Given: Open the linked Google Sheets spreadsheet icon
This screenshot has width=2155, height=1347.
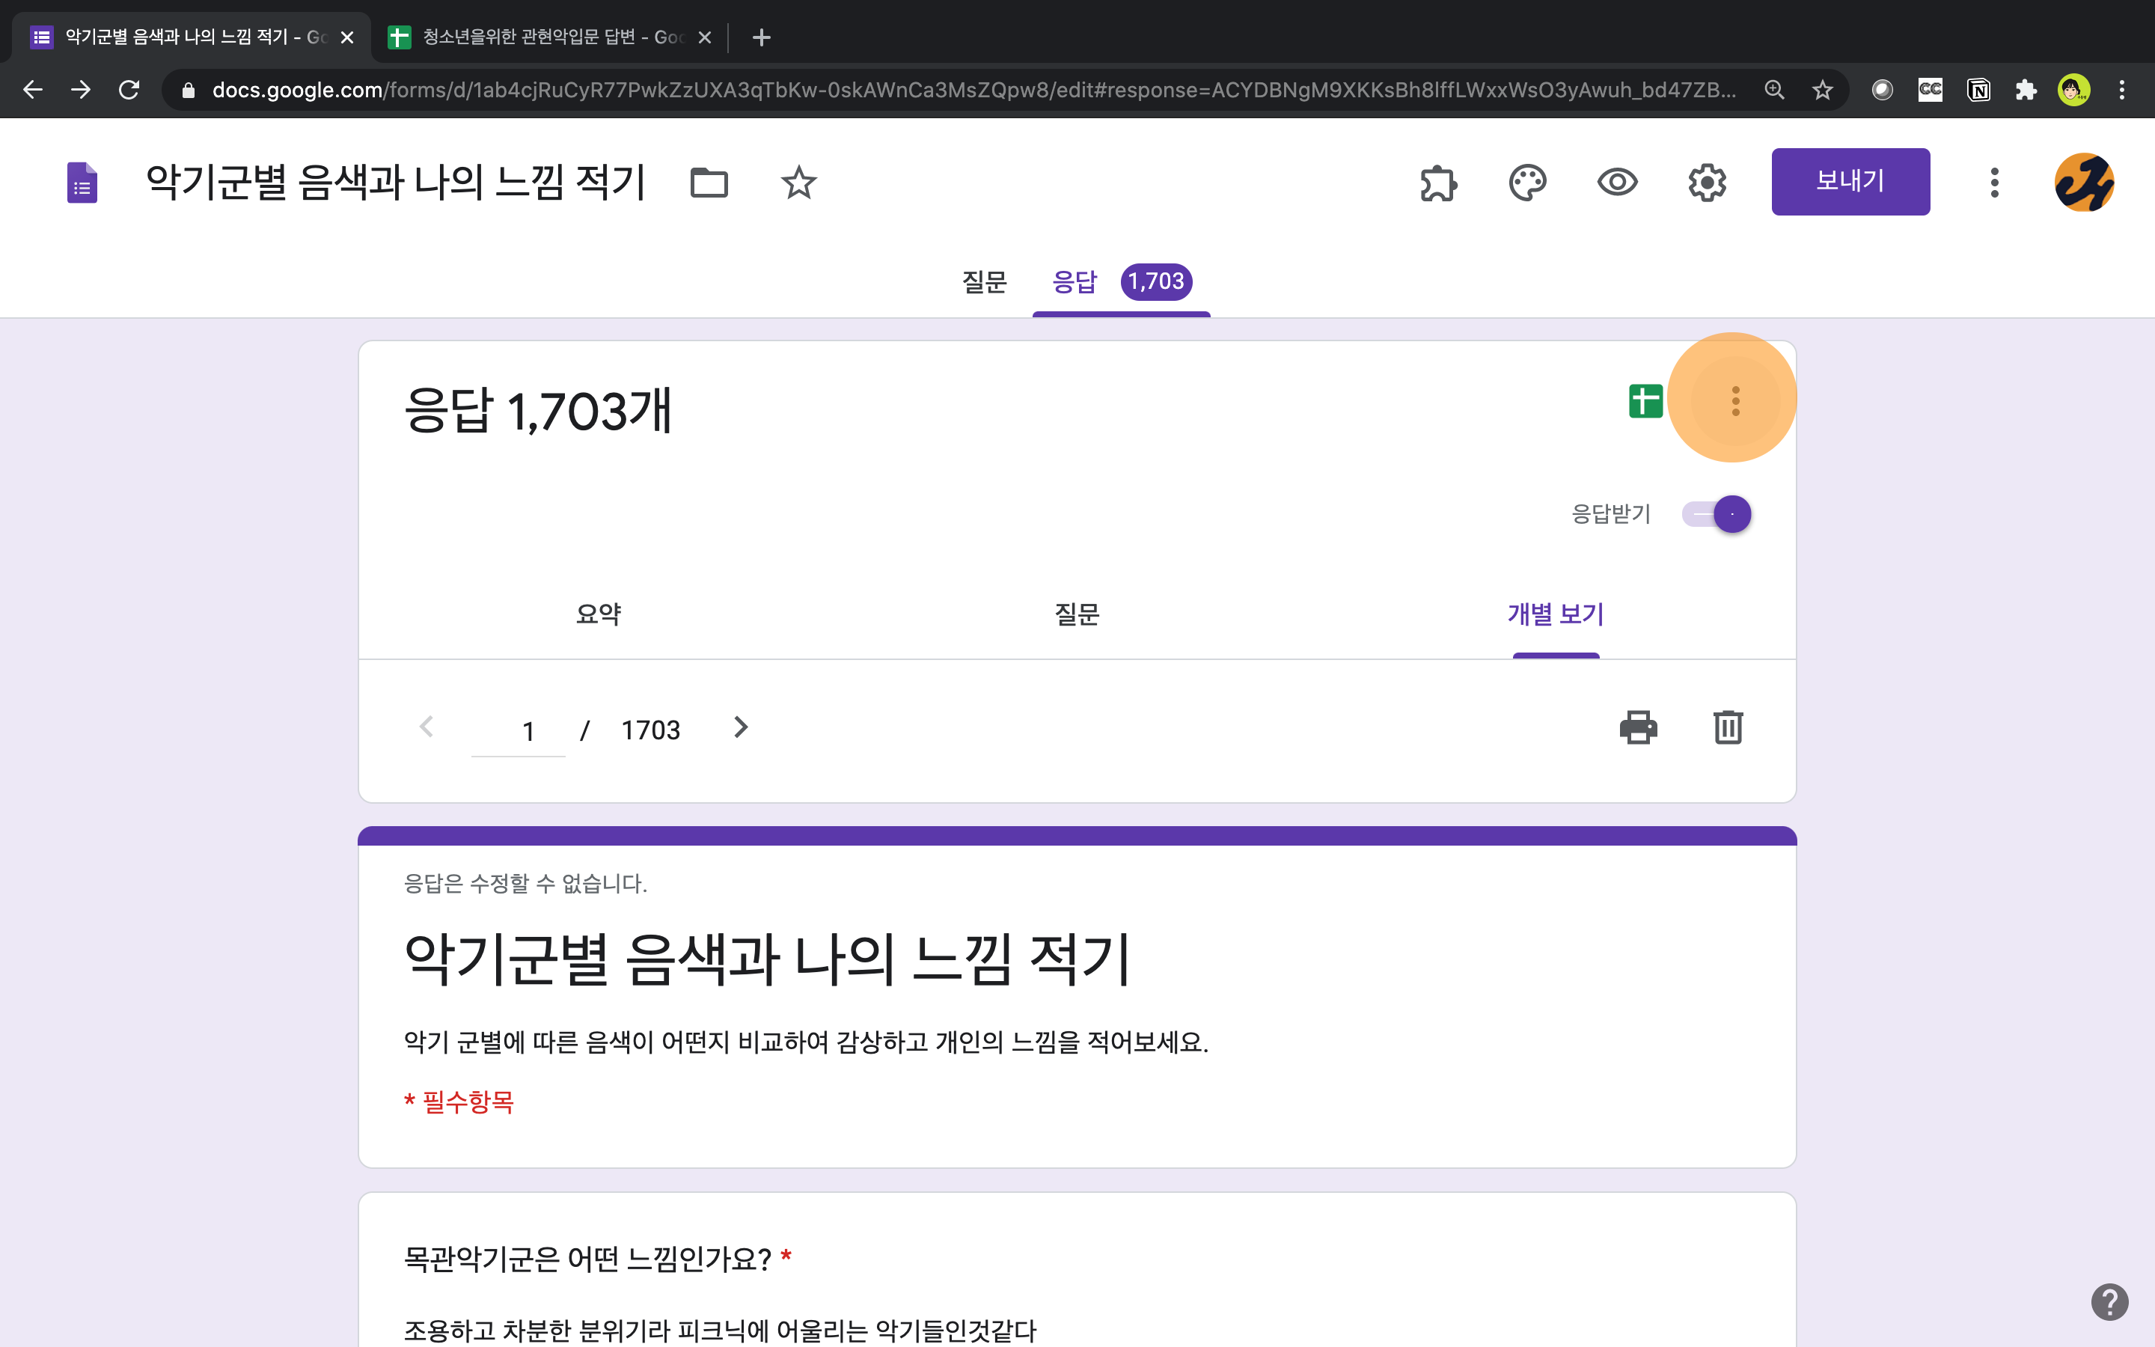Looking at the screenshot, I should click(1645, 401).
